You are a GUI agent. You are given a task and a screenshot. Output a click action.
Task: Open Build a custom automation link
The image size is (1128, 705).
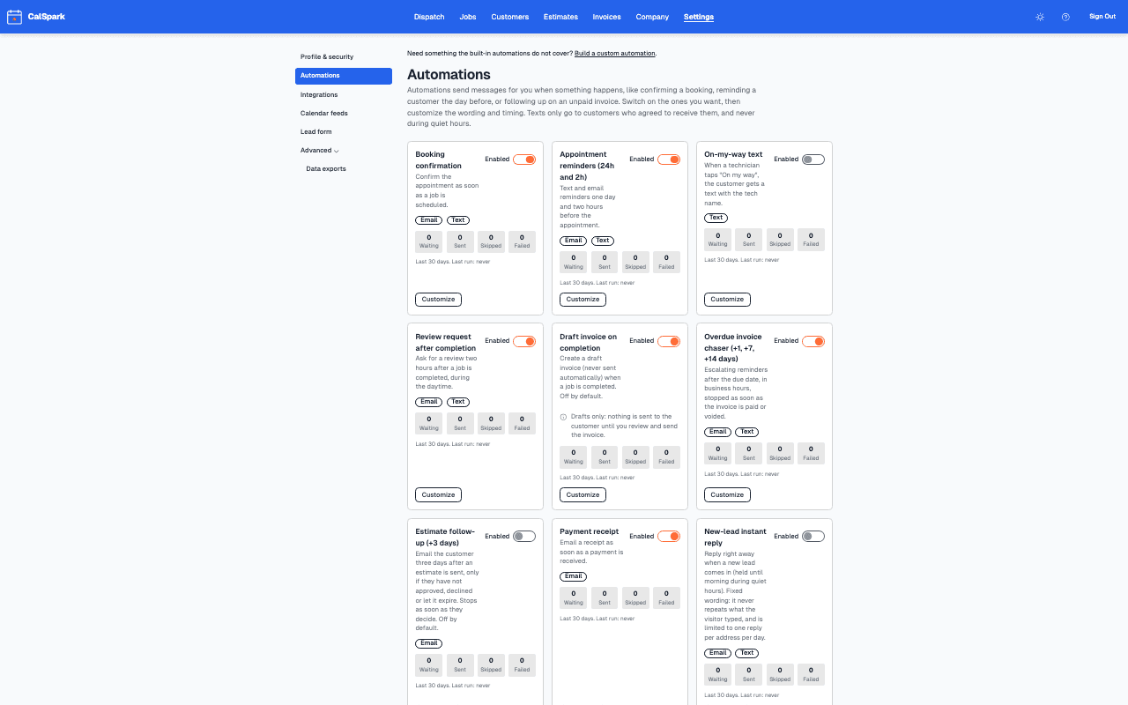[615, 54]
